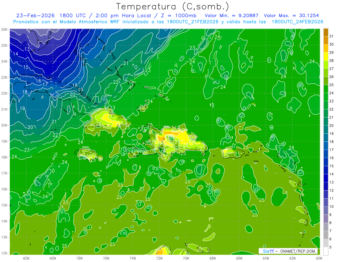
Task: Click the contour label "14" on the map
Action: pyautogui.click(x=16, y=54)
